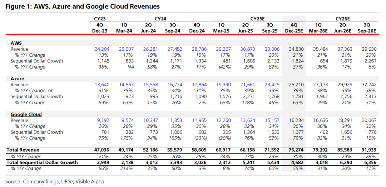Image resolution: width=386 pixels, height=187 pixels.
Task: Click Google Cloud revenue estimate 16,234
Action: (x=296, y=120)
